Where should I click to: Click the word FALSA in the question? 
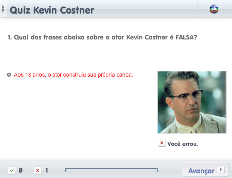186,37
